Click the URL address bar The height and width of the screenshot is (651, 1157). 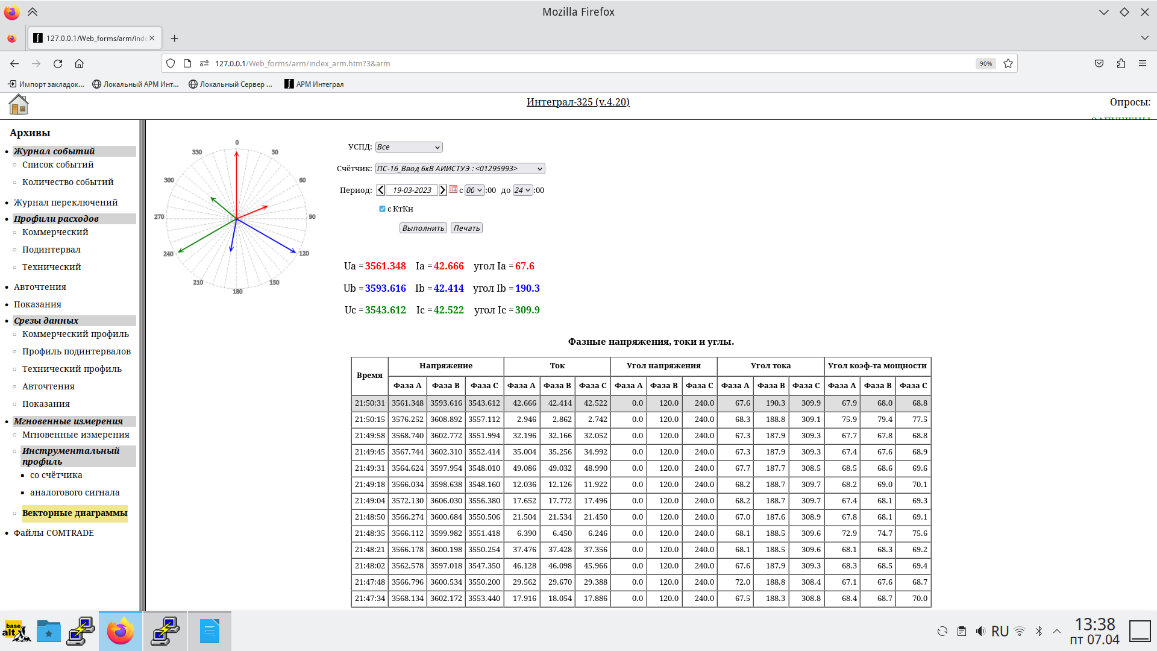click(591, 63)
